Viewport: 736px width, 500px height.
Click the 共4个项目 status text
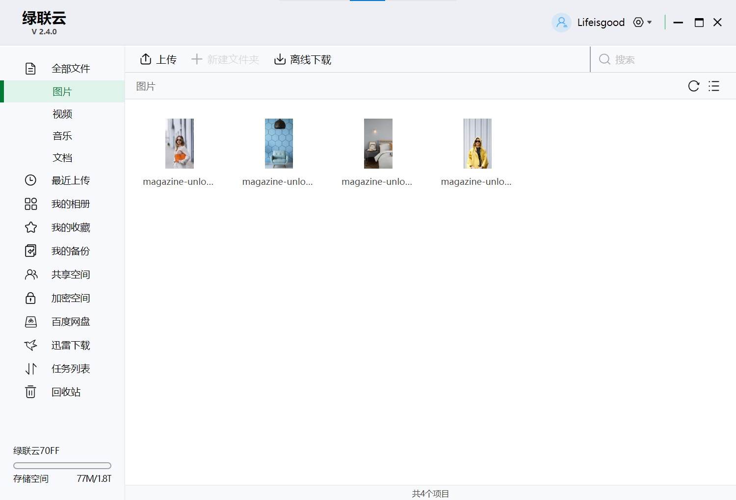coord(430,494)
